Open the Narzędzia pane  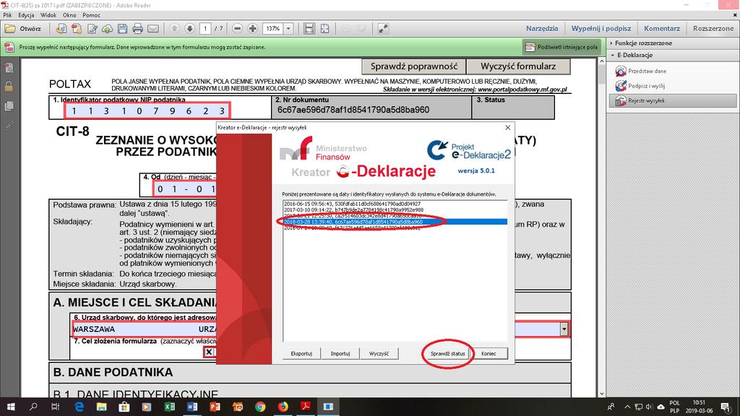(542, 28)
